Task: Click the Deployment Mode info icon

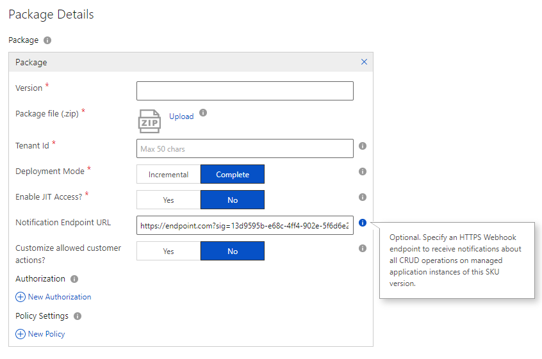Action: point(362,172)
